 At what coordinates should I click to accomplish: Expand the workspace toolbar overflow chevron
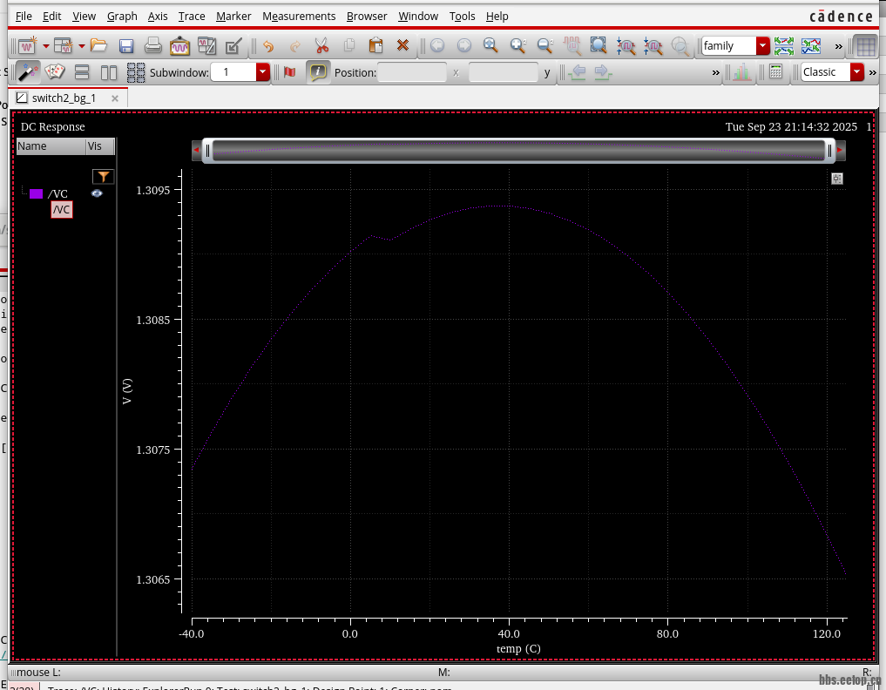click(x=872, y=73)
